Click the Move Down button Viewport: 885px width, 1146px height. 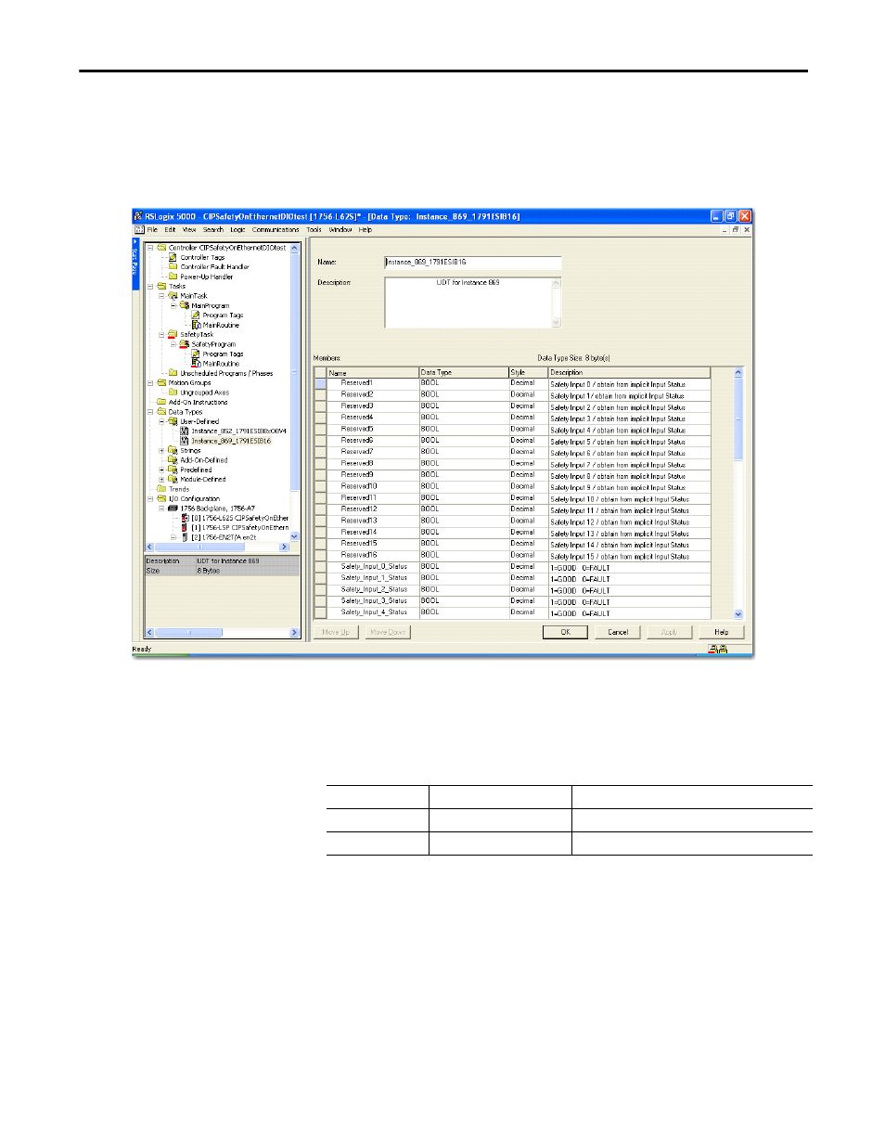pyautogui.click(x=388, y=632)
